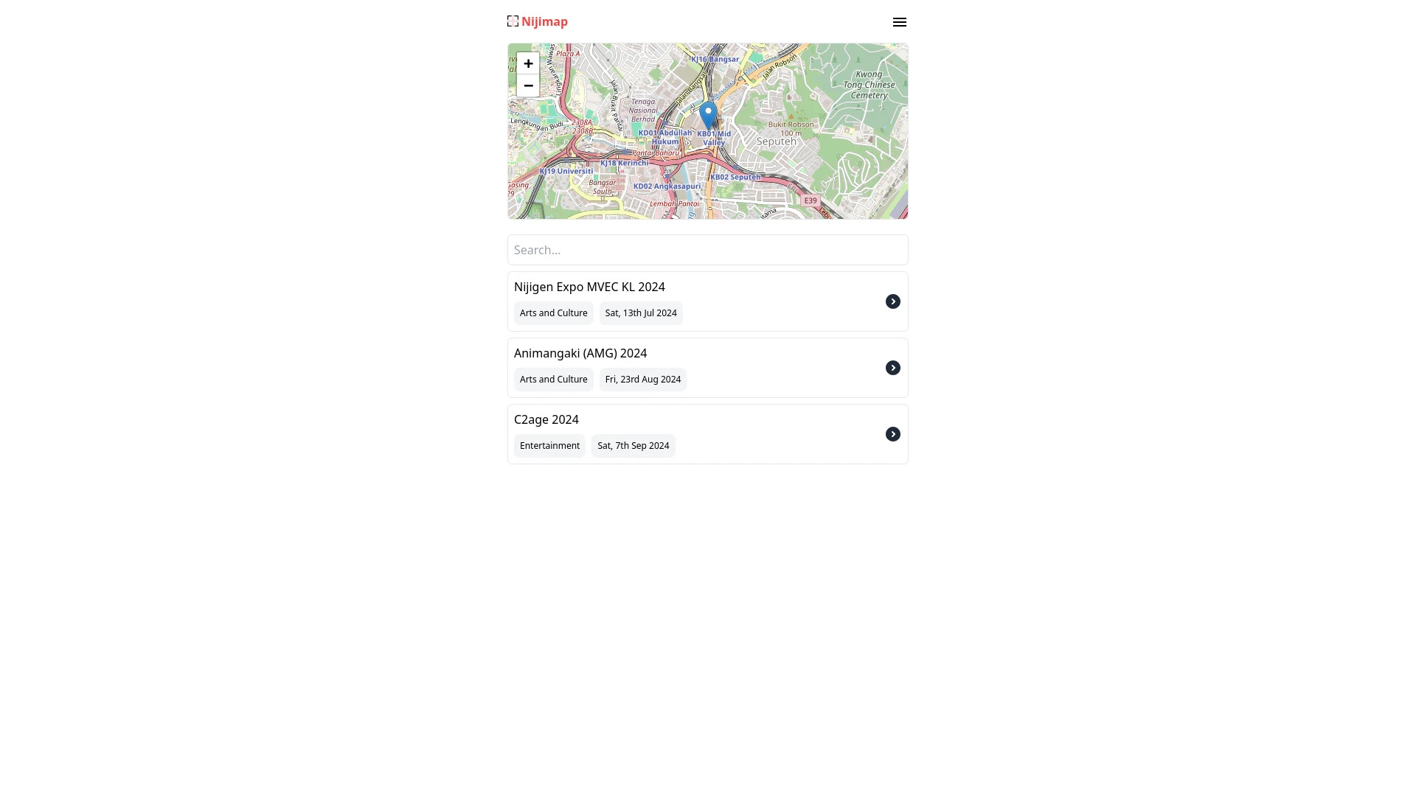Screen dimensions: 1416x796
Task: Open the hamburger menu icon
Action: [898, 21]
